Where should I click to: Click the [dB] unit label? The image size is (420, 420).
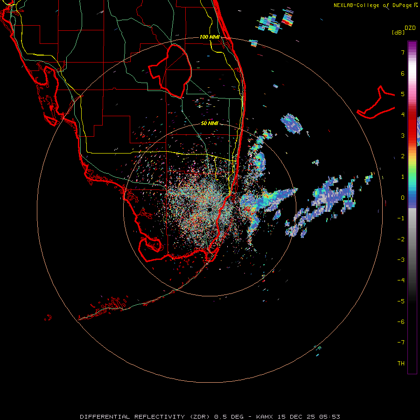point(398,32)
